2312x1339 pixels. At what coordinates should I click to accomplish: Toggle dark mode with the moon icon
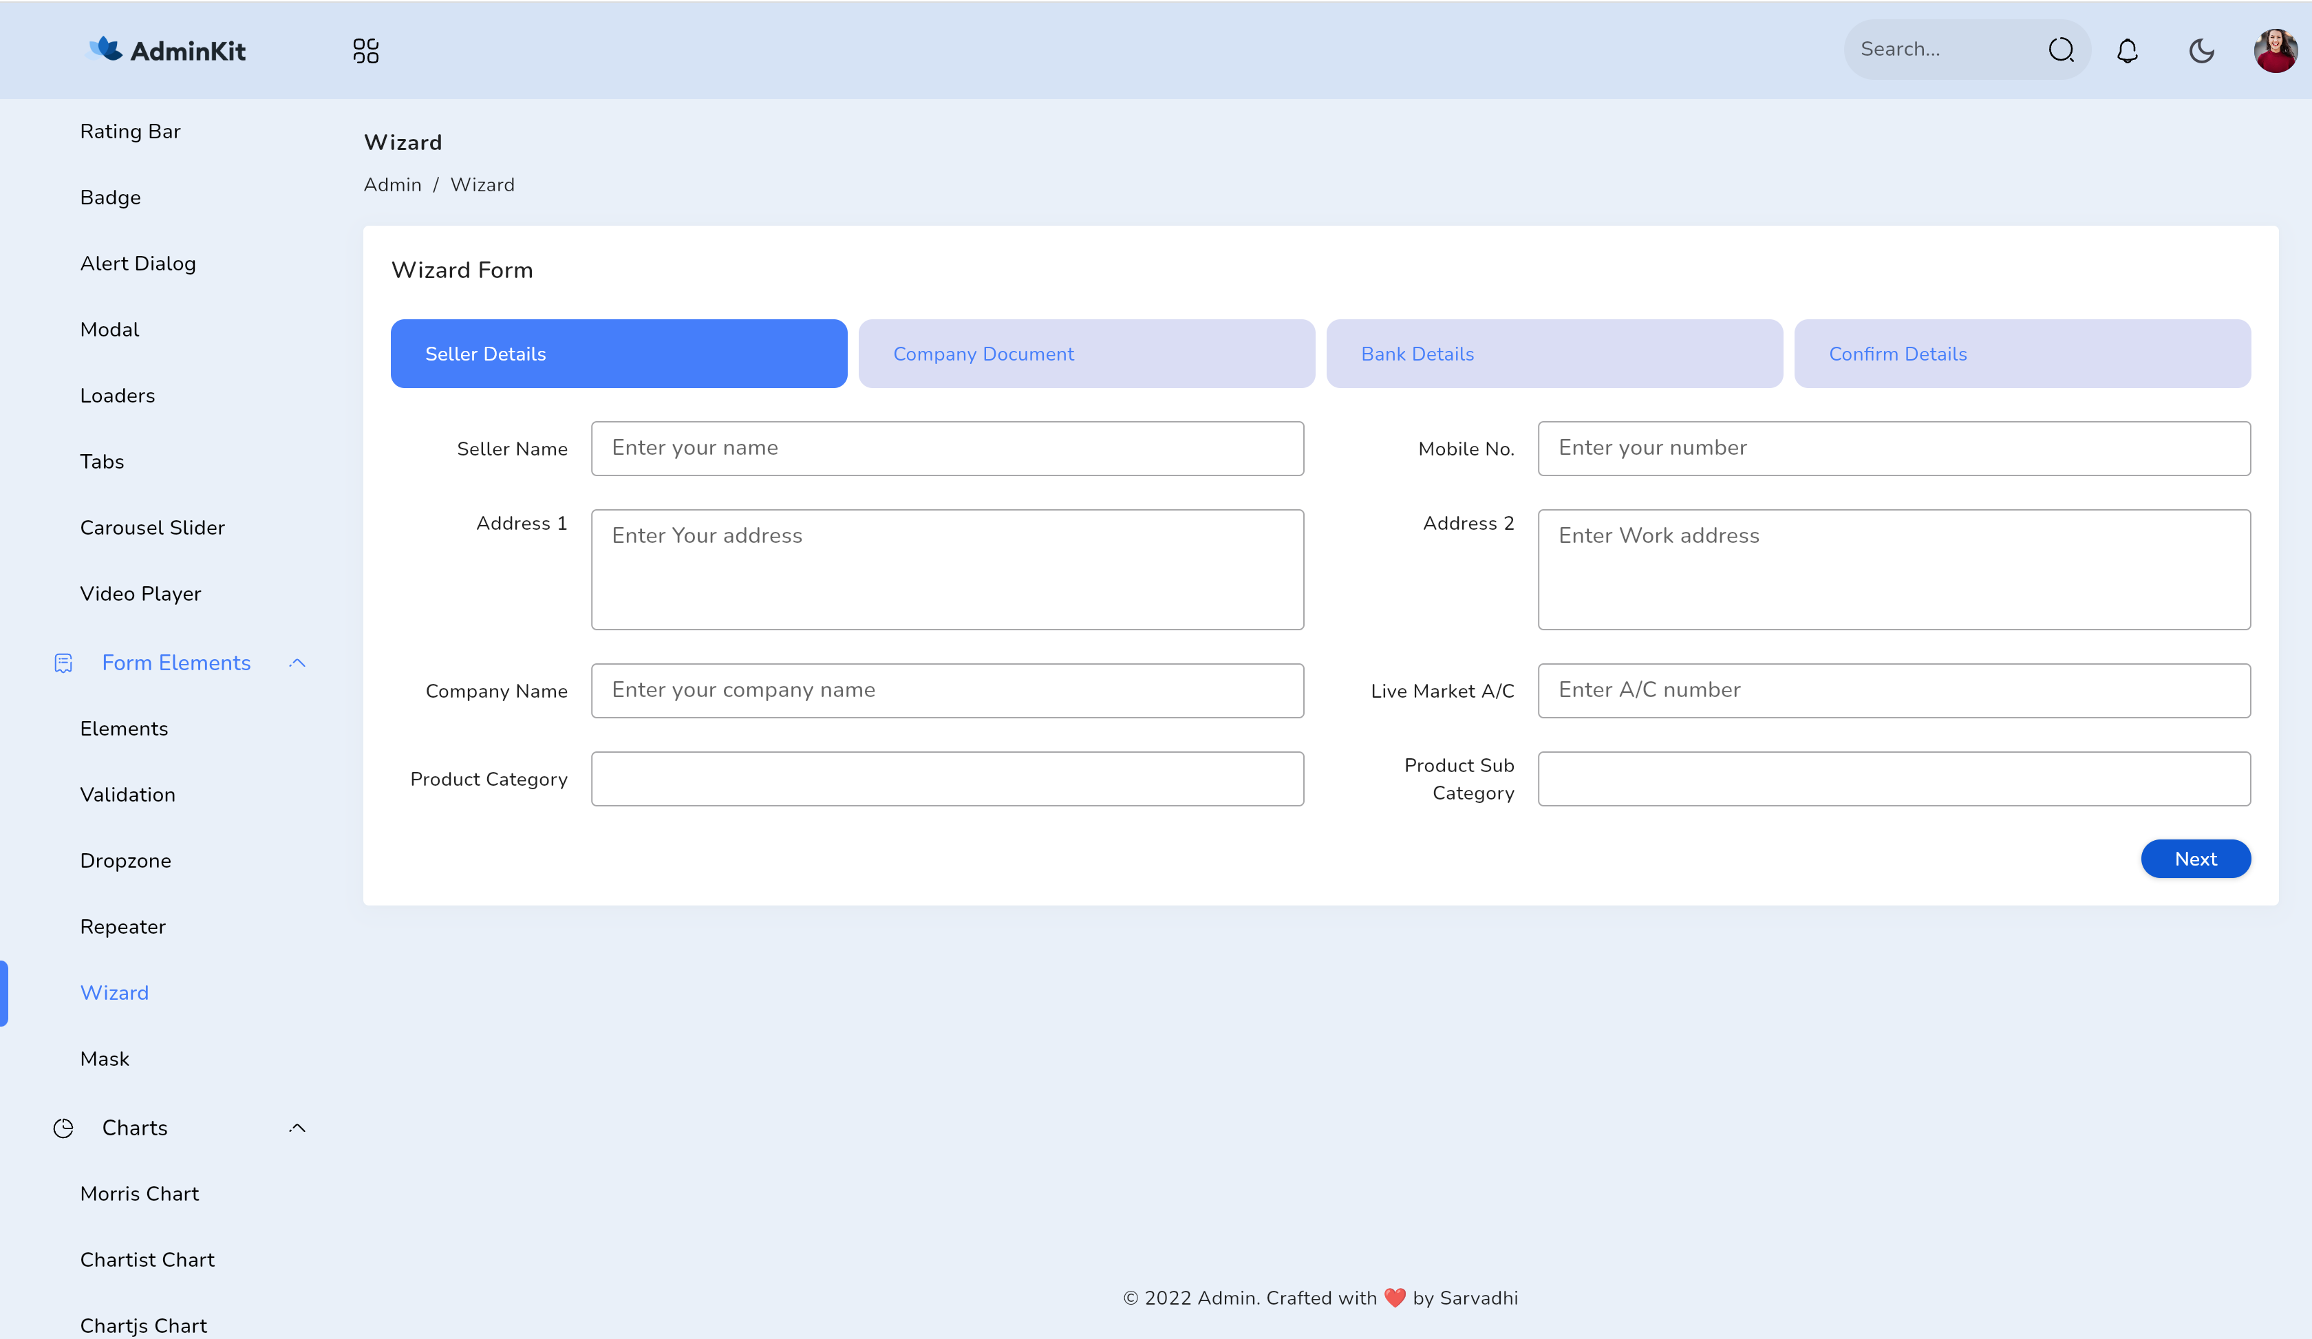click(x=2201, y=50)
